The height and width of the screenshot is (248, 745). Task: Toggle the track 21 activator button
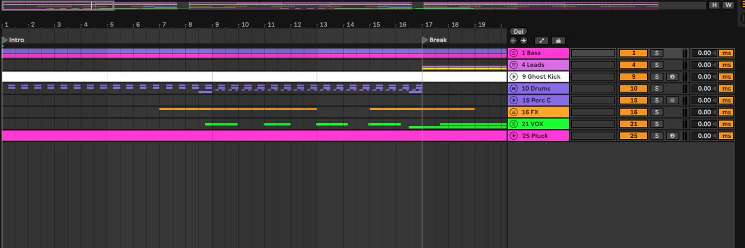click(x=633, y=124)
